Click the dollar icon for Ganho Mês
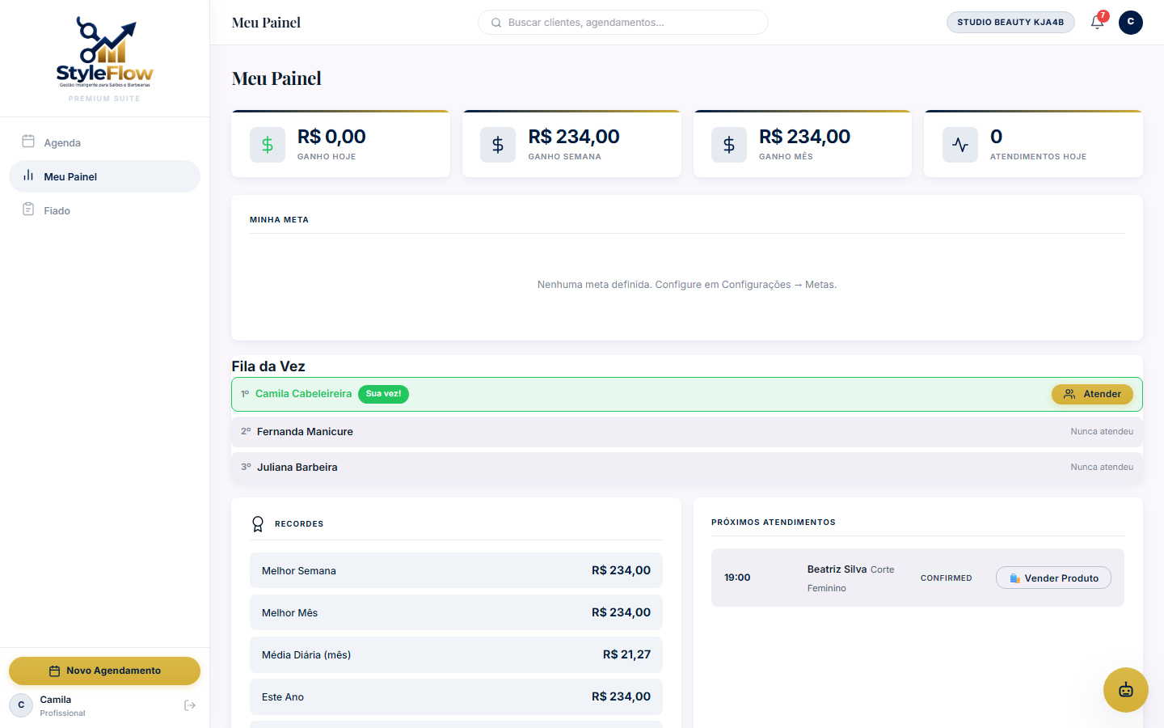The height and width of the screenshot is (728, 1164). pos(729,145)
